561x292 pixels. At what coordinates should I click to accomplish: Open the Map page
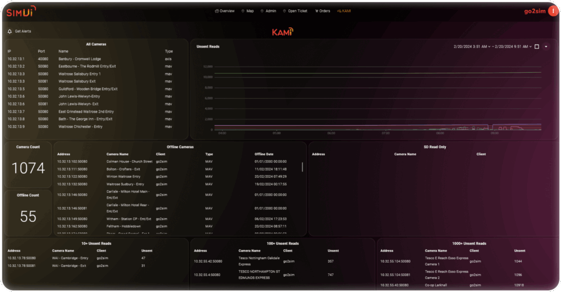pos(248,11)
